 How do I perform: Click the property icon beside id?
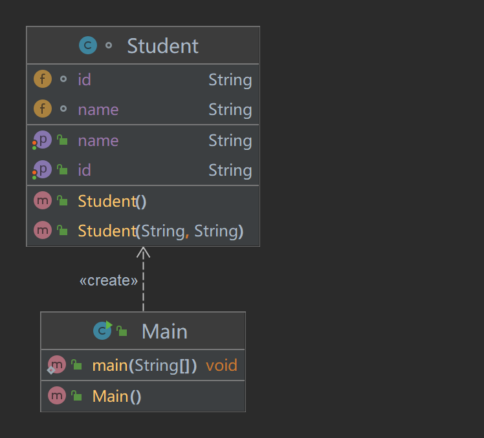(42, 170)
